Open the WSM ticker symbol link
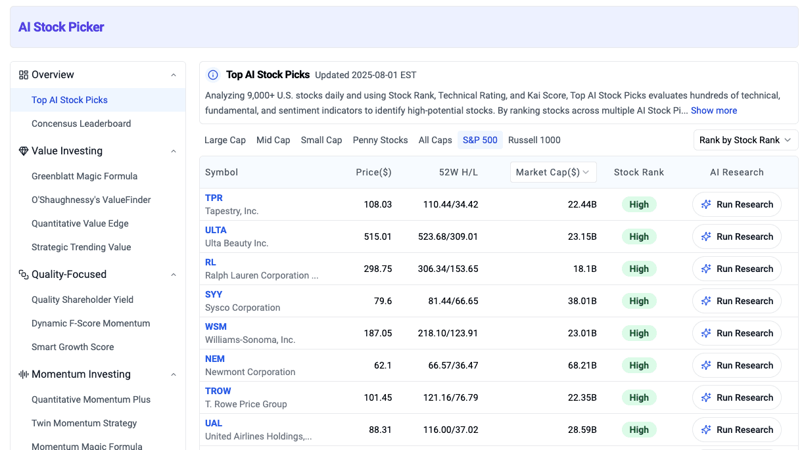This screenshot has height=450, width=804. pos(216,326)
